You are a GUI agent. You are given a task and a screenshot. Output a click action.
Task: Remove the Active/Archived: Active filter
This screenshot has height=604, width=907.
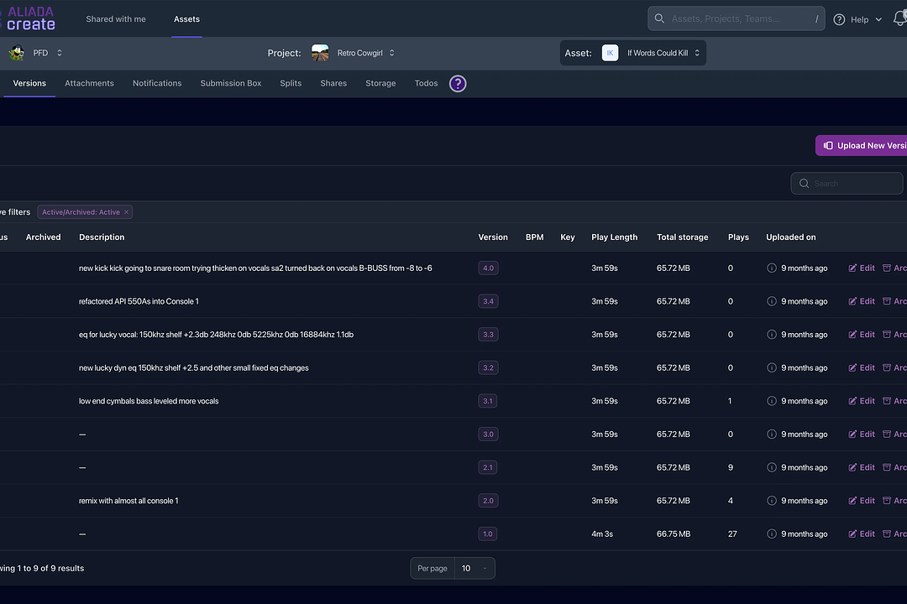126,212
